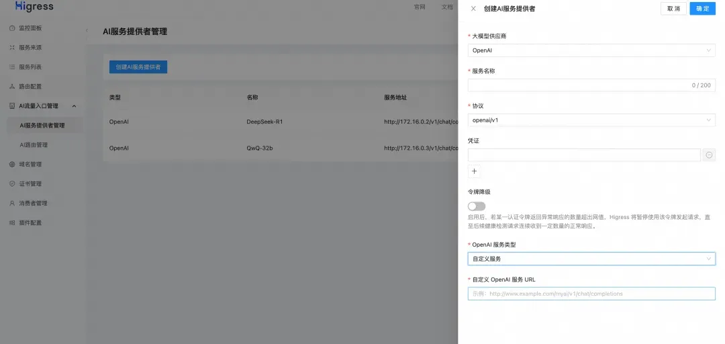The image size is (725, 344).
Task: Click the OpenAI type cell in QwQ-32b row
Action: [x=119, y=148]
